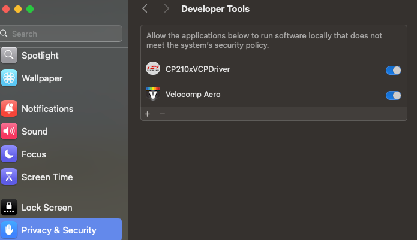
Task: Select Screen Time in the sidebar
Action: 47,177
